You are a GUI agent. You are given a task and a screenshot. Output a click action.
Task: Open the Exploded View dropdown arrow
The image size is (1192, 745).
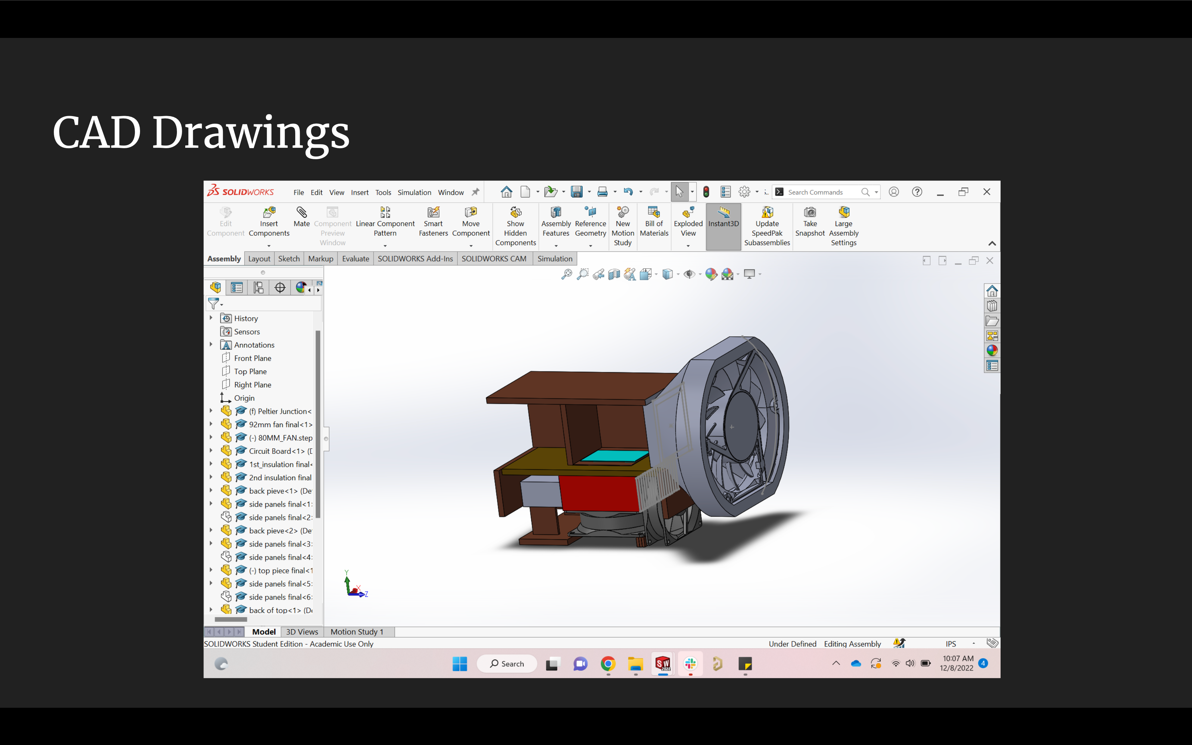(x=688, y=246)
